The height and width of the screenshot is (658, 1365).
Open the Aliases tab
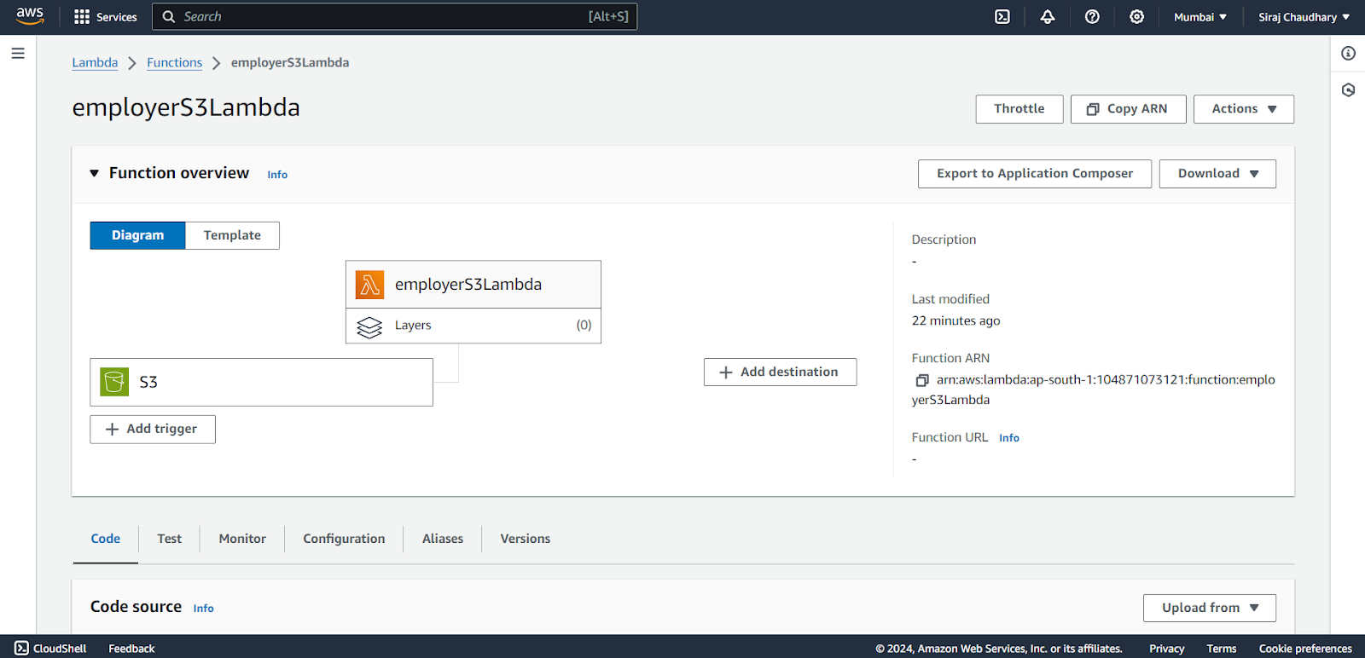(x=443, y=539)
